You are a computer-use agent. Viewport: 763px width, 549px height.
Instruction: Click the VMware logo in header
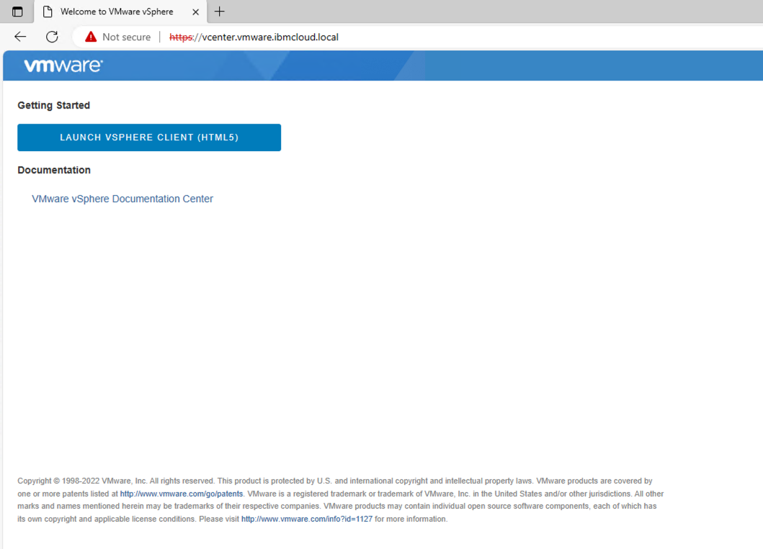click(x=63, y=65)
